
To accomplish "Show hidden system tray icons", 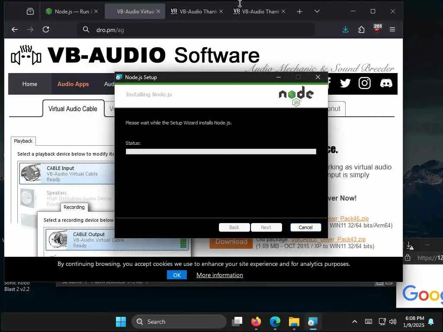I will click(x=355, y=322).
